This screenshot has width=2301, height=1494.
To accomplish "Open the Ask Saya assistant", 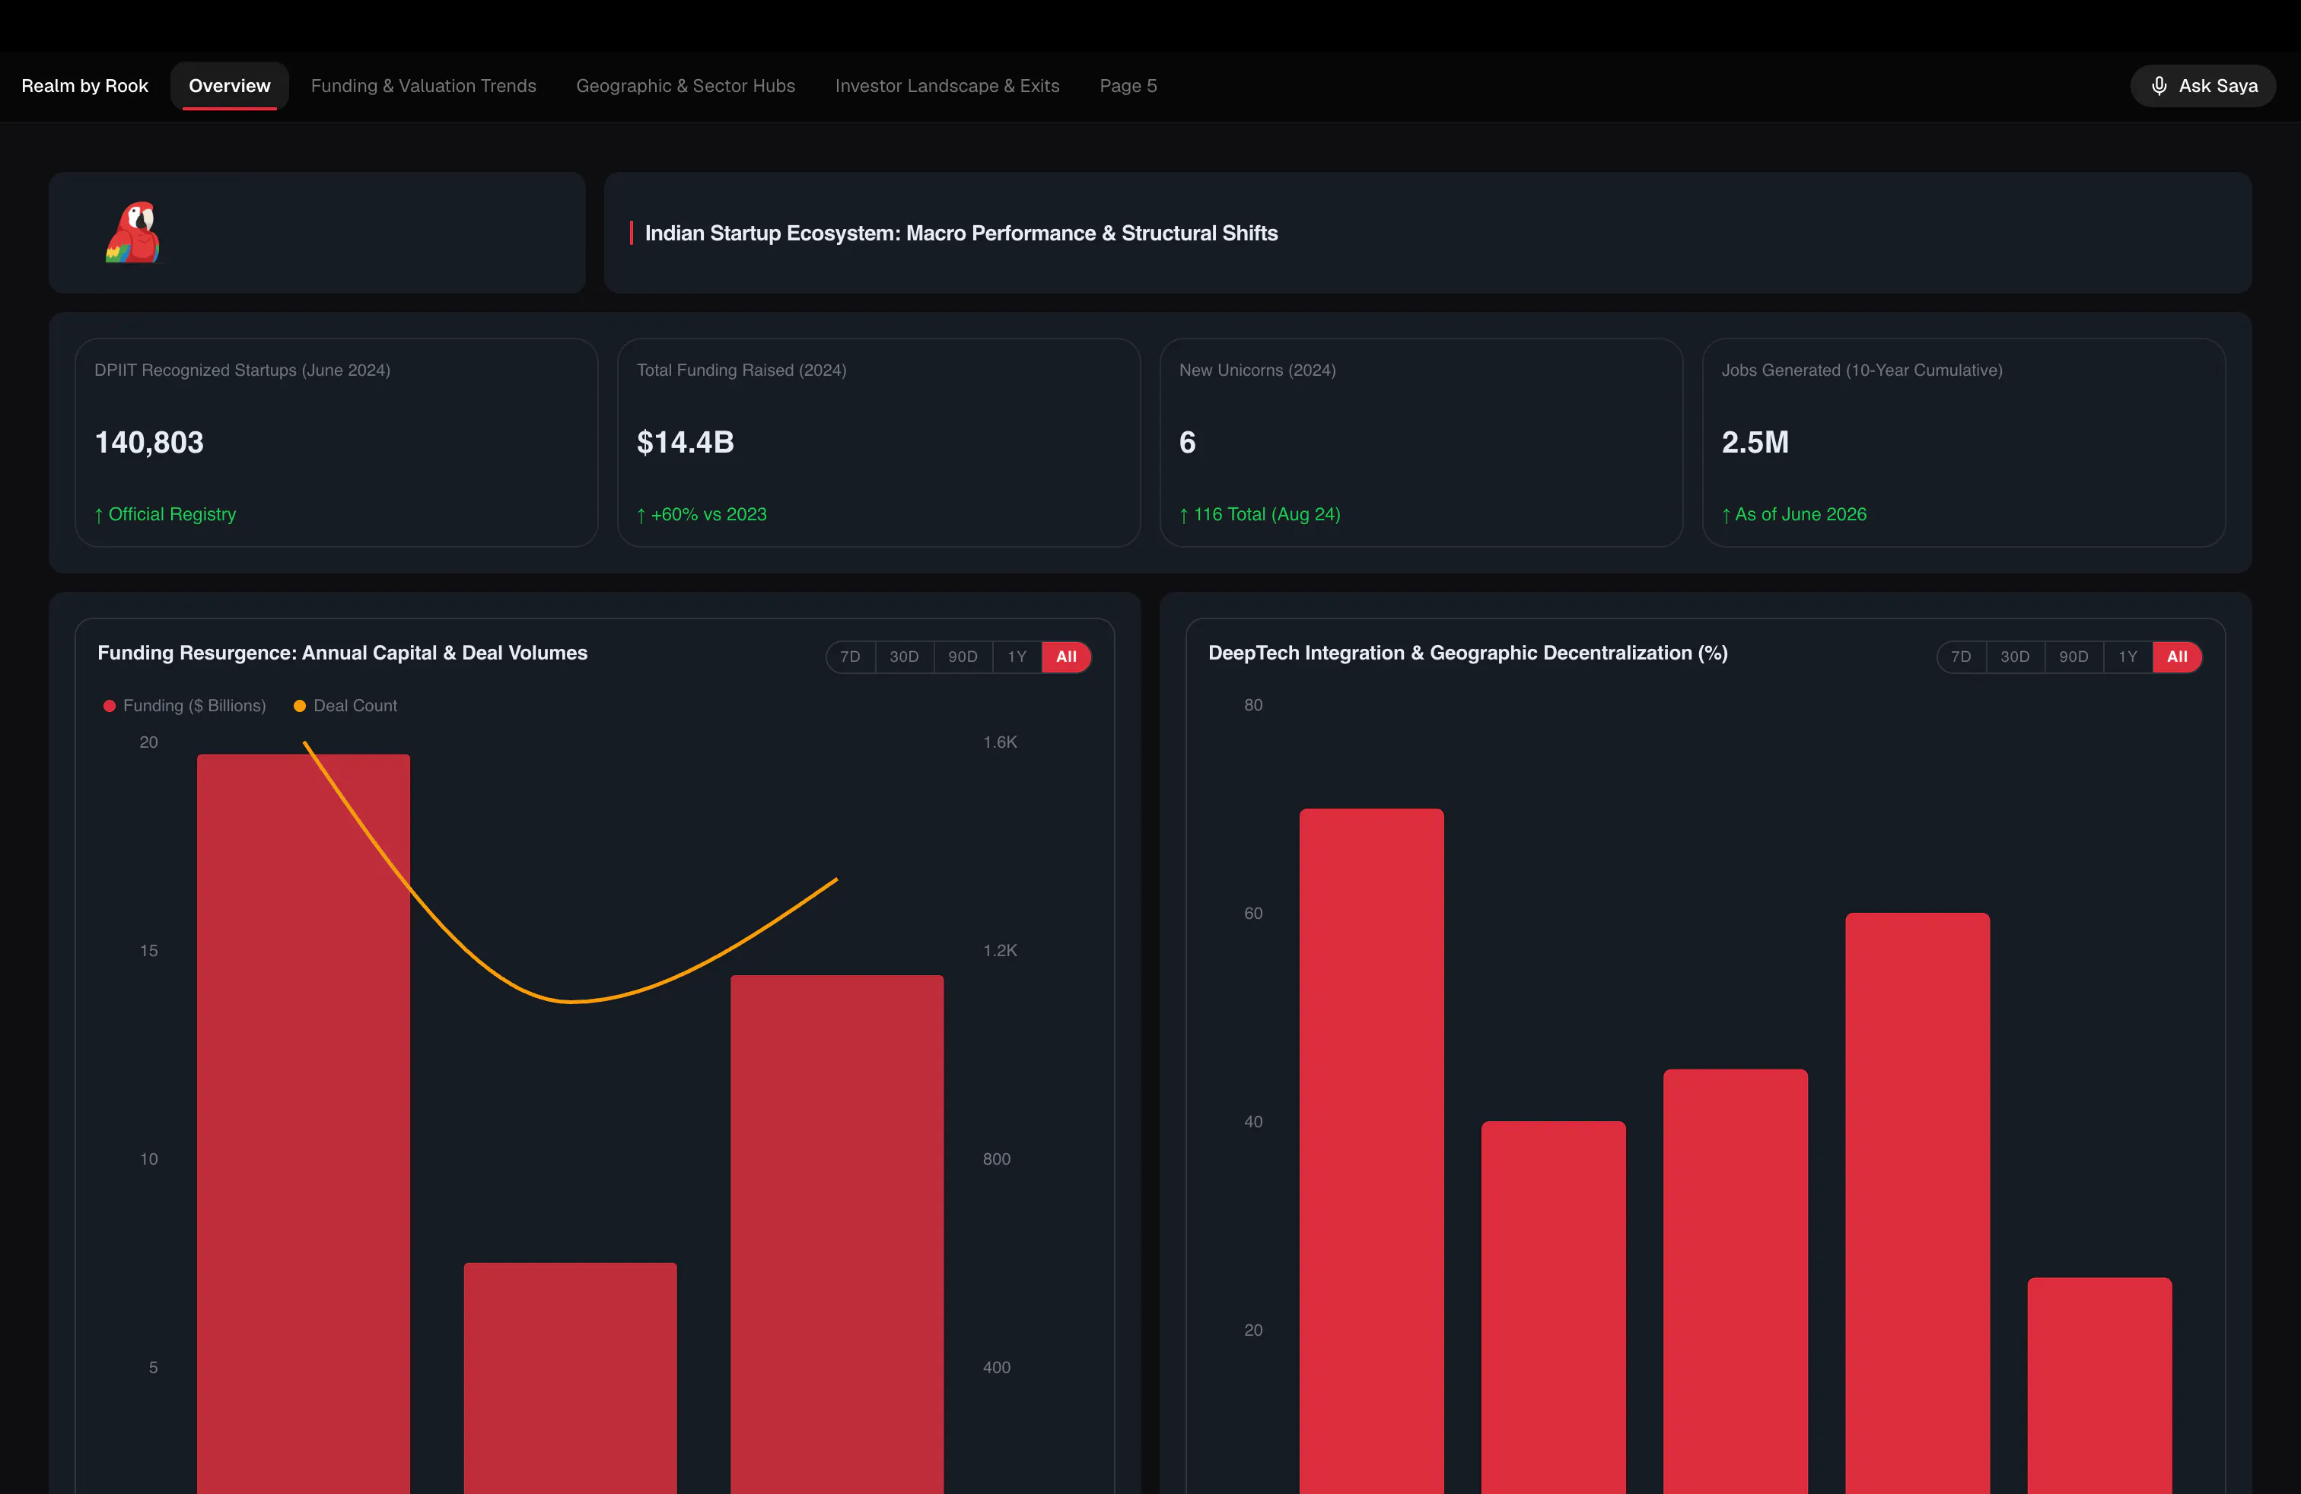I will coord(2202,86).
